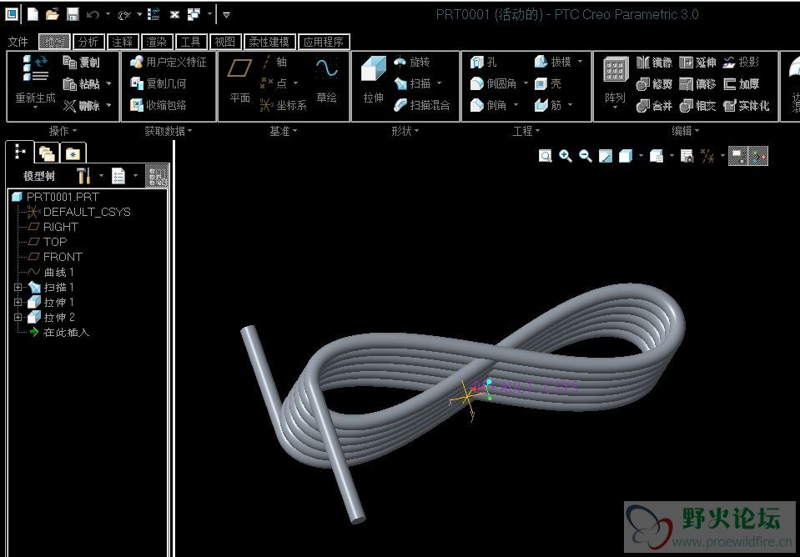Open the 倒圆角 Round dropdown arrow
This screenshot has width=800, height=557.
click(x=526, y=83)
